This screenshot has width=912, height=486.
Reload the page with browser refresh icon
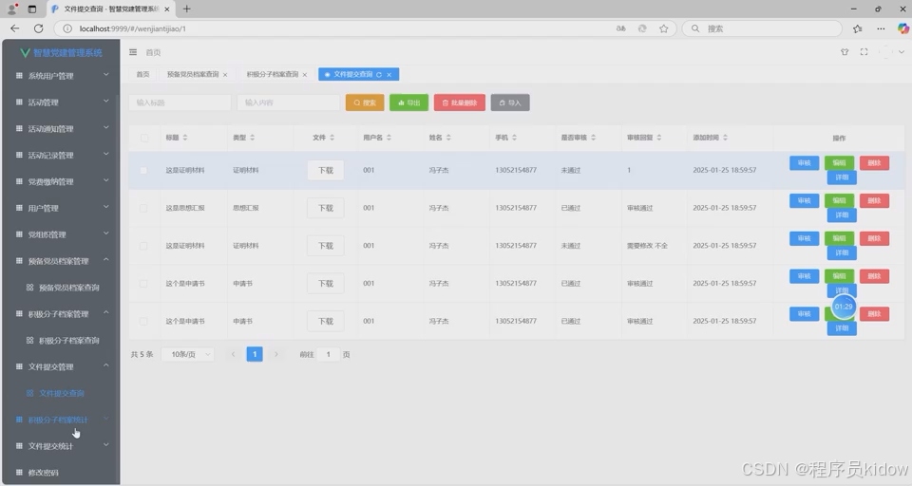[38, 28]
